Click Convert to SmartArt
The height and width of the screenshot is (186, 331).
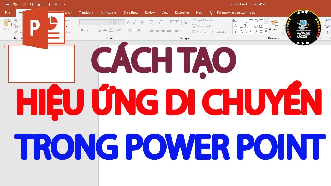pyautogui.click(x=209, y=32)
